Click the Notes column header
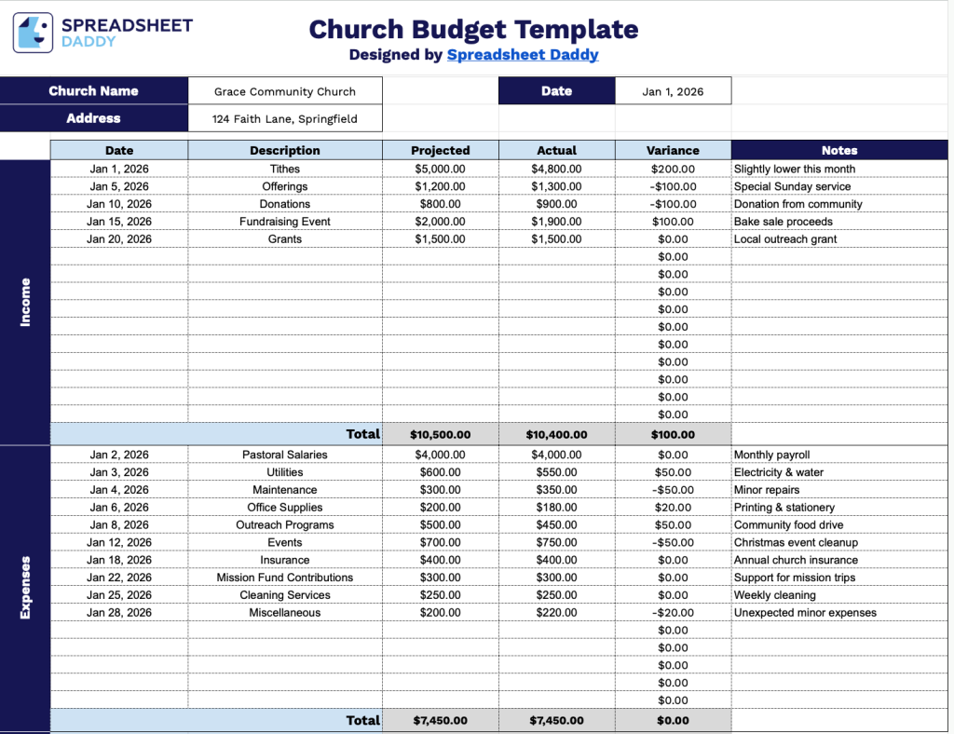 click(838, 150)
